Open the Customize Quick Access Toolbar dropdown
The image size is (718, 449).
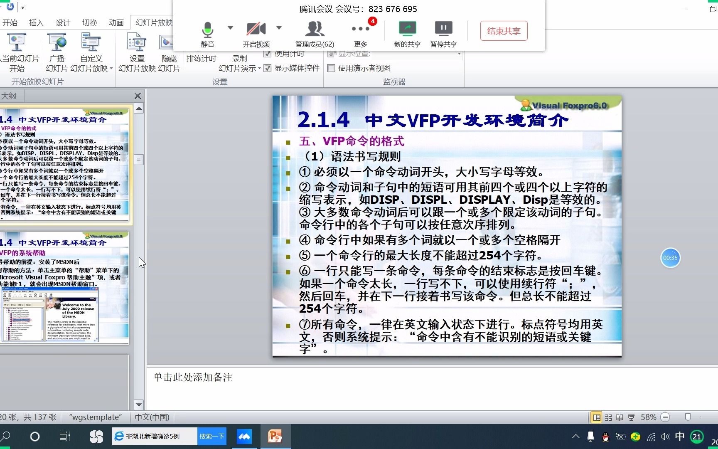23,7
